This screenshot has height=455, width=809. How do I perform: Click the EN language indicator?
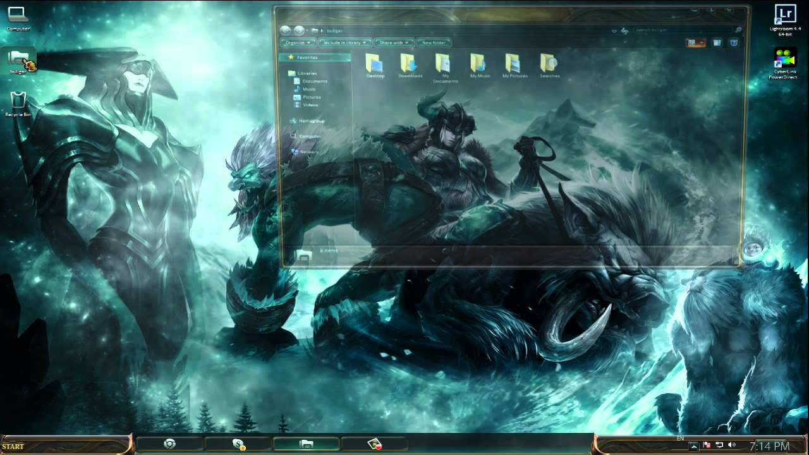681,438
